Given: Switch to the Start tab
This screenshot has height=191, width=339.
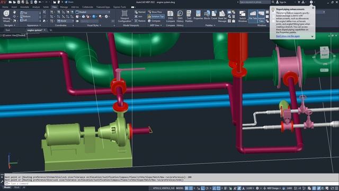Looking at the screenshot, I should pyautogui.click(x=8, y=30).
